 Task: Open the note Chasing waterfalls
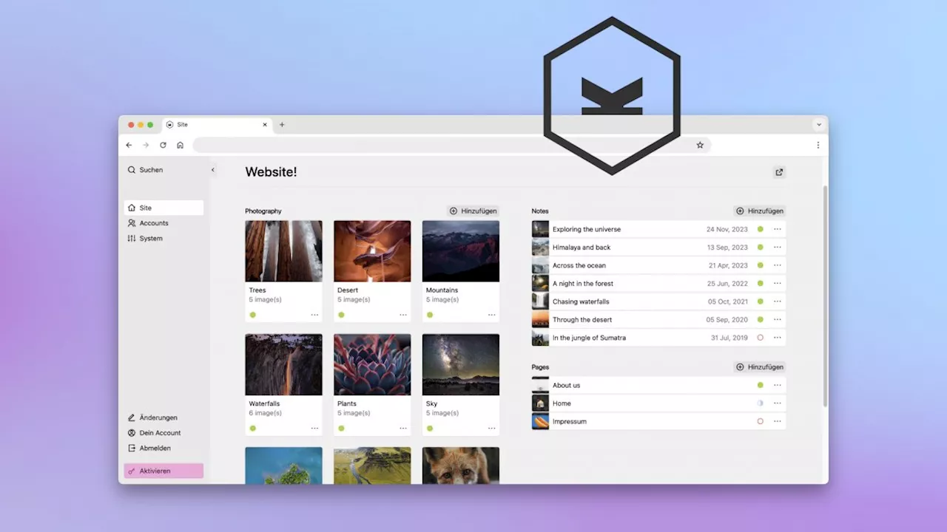[x=658, y=301]
